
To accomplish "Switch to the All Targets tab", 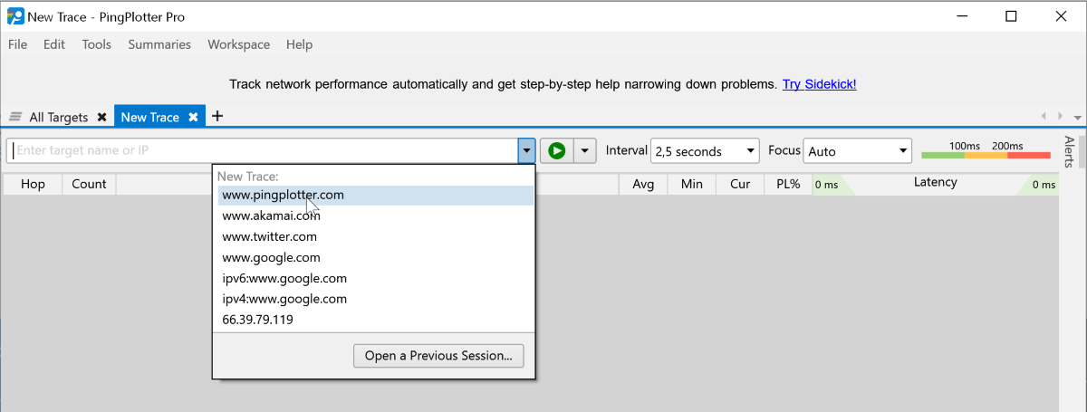I will (59, 117).
